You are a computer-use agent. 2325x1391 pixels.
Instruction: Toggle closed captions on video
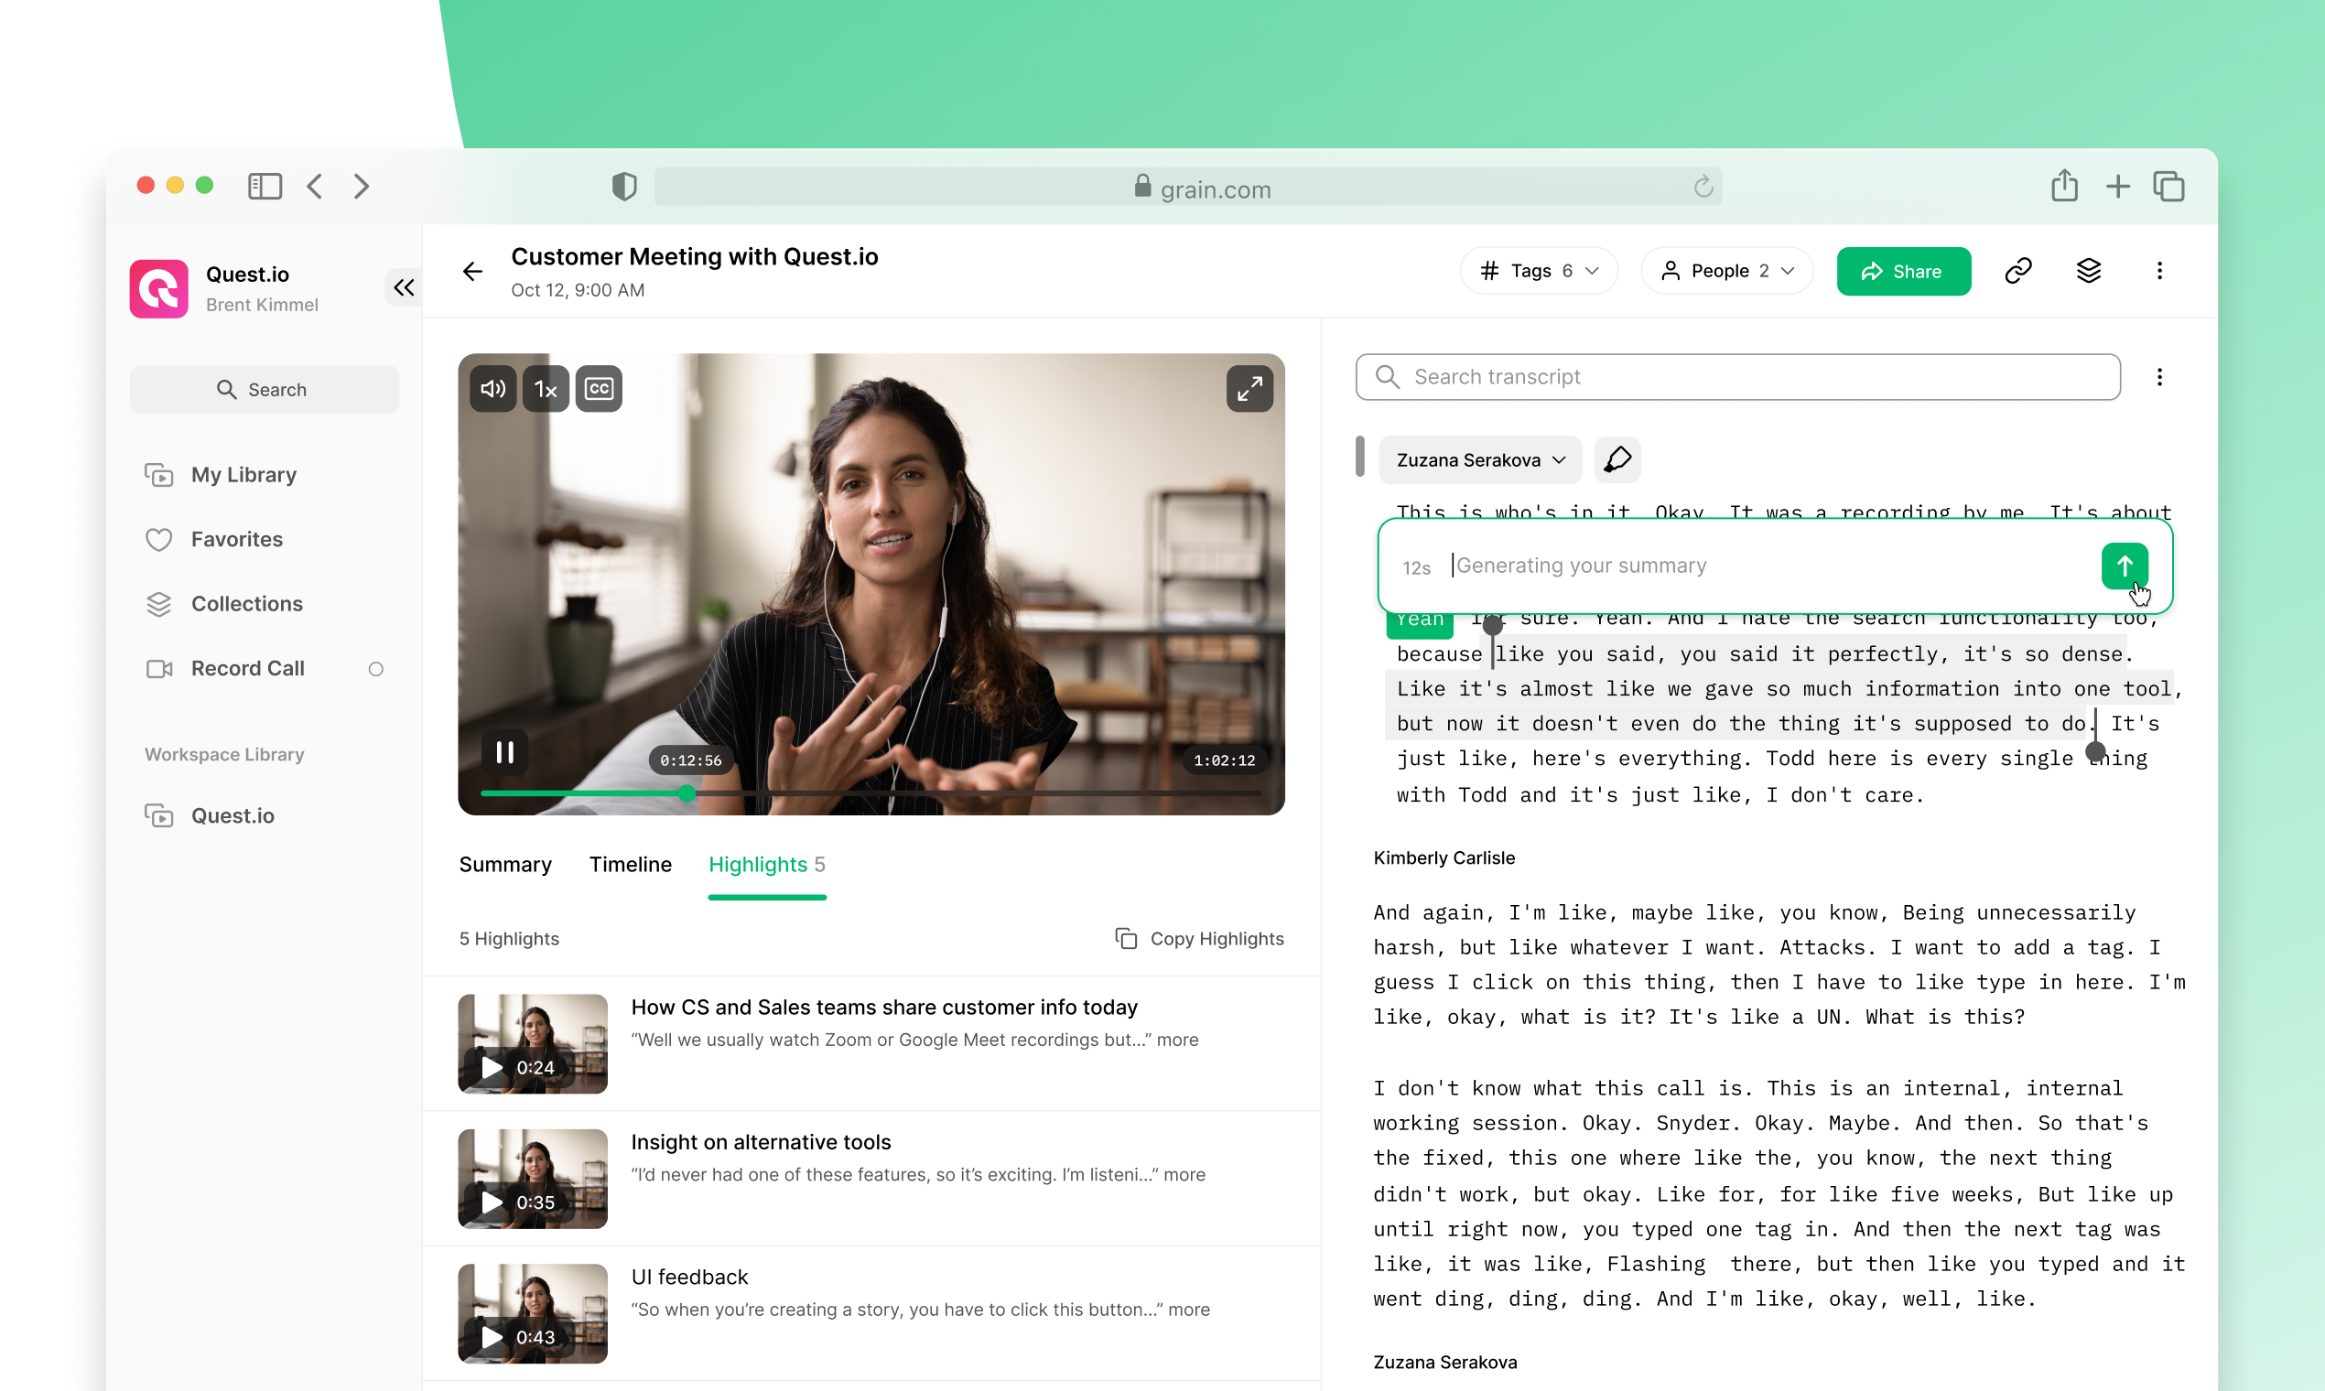[x=599, y=389]
